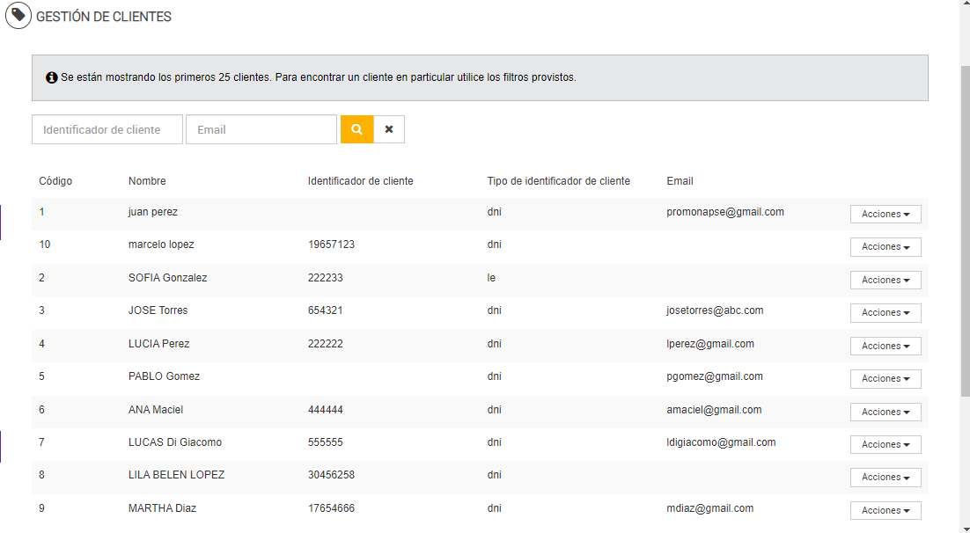Click the info icon in the notice banner
This screenshot has width=970, height=533.
[52, 77]
